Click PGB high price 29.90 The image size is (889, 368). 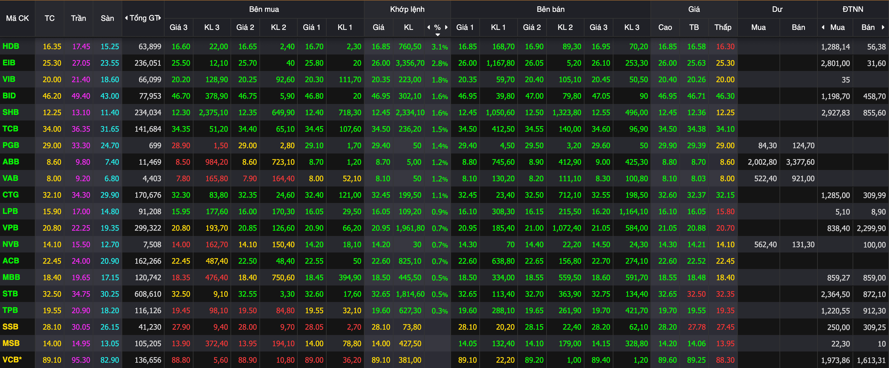point(668,145)
